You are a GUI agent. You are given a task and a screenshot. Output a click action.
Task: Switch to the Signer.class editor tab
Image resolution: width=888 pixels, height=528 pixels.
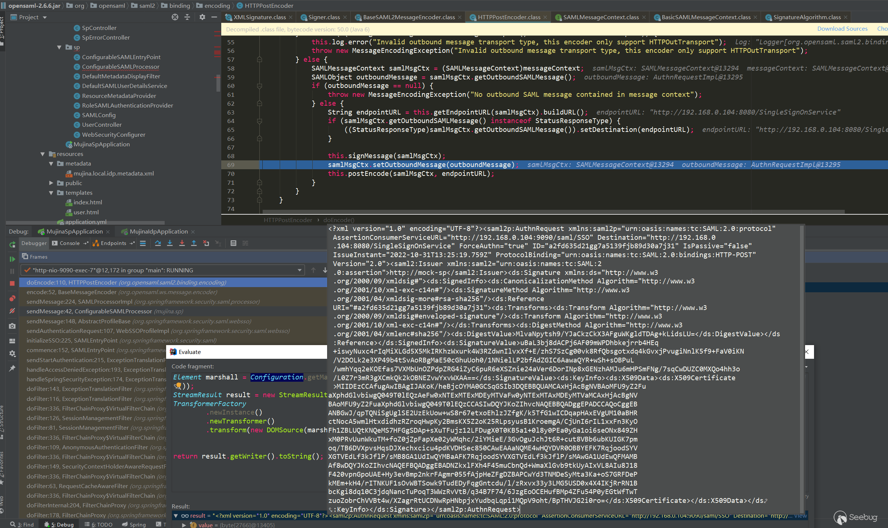coord(324,17)
